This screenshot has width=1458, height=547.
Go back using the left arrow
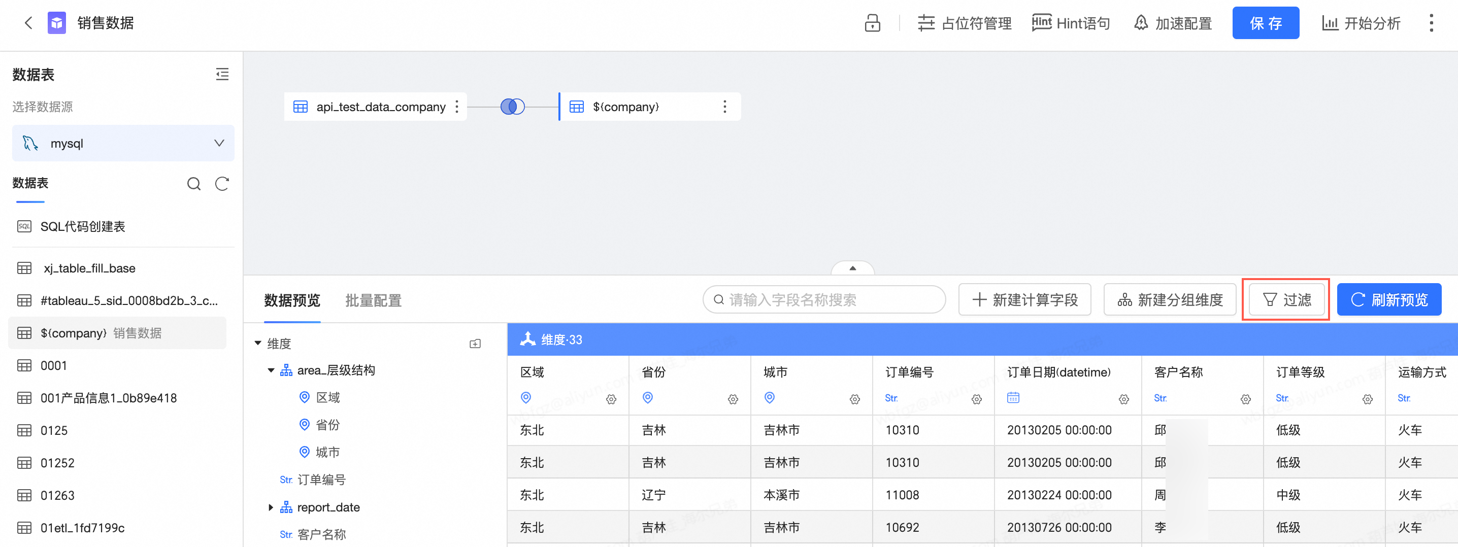click(28, 23)
